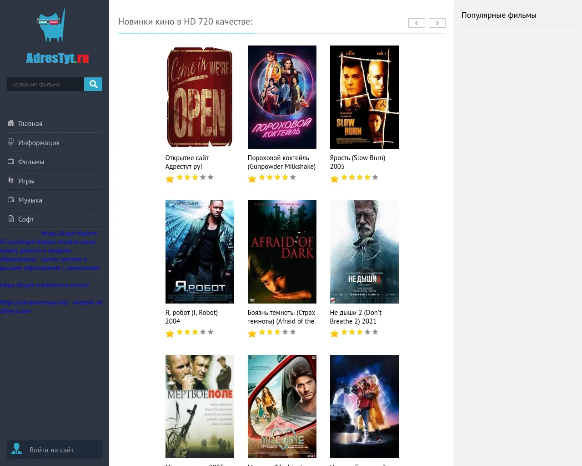This screenshot has width=582, height=466.
Task: Open the Игры menu section
Action: pyautogui.click(x=55, y=181)
